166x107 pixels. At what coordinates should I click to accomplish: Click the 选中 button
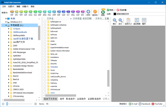click(62, 99)
